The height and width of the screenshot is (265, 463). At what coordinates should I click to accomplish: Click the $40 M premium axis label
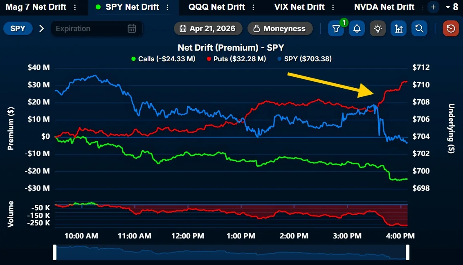(39, 67)
